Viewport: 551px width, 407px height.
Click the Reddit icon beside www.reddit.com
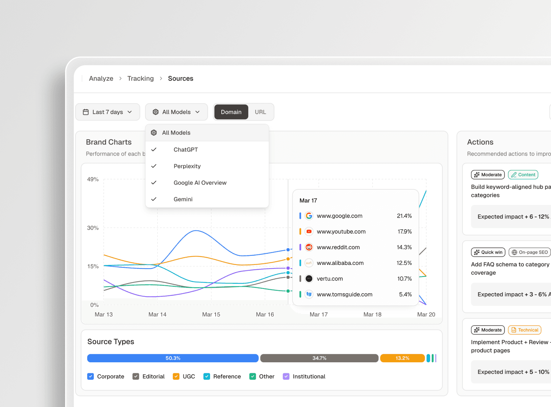[309, 247]
